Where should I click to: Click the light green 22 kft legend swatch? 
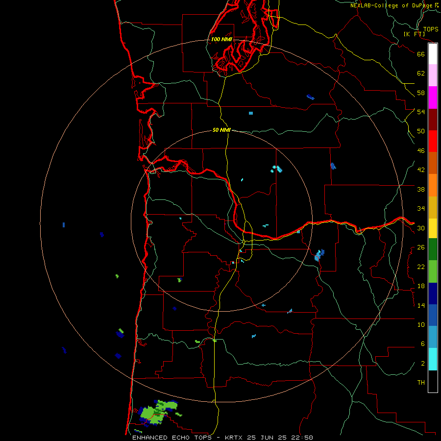(x=433, y=271)
